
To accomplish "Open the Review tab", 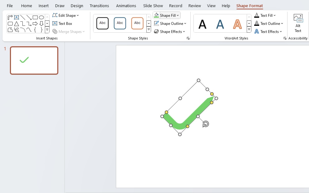I will [195, 6].
